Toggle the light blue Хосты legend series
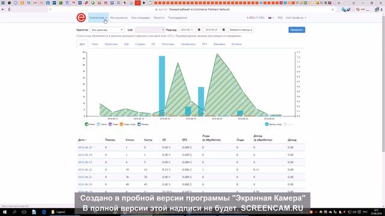 102,124
